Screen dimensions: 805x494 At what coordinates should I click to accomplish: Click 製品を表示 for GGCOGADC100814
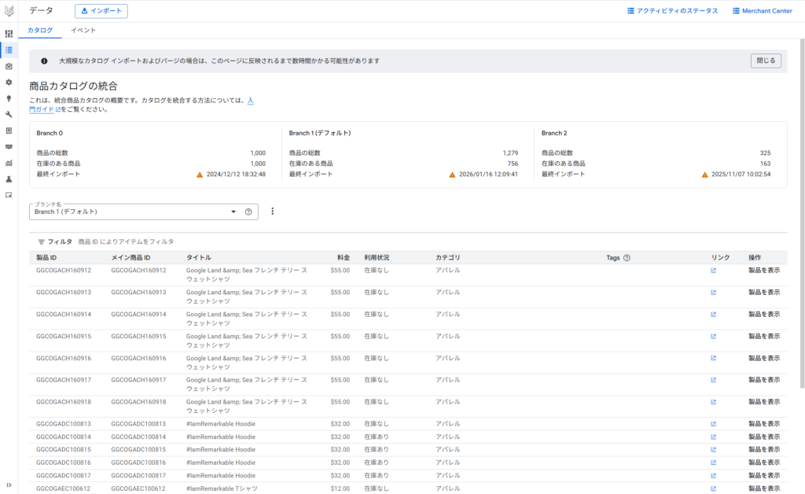point(764,437)
